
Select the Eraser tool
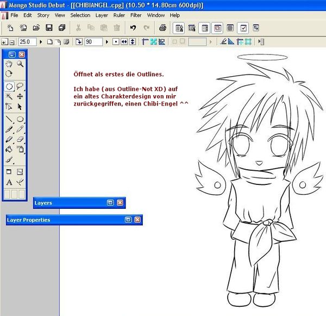(20, 139)
